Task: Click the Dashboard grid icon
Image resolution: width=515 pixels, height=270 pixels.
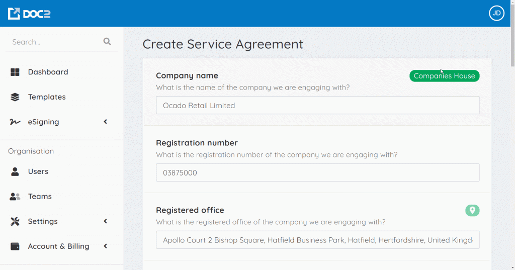Action: (x=15, y=72)
